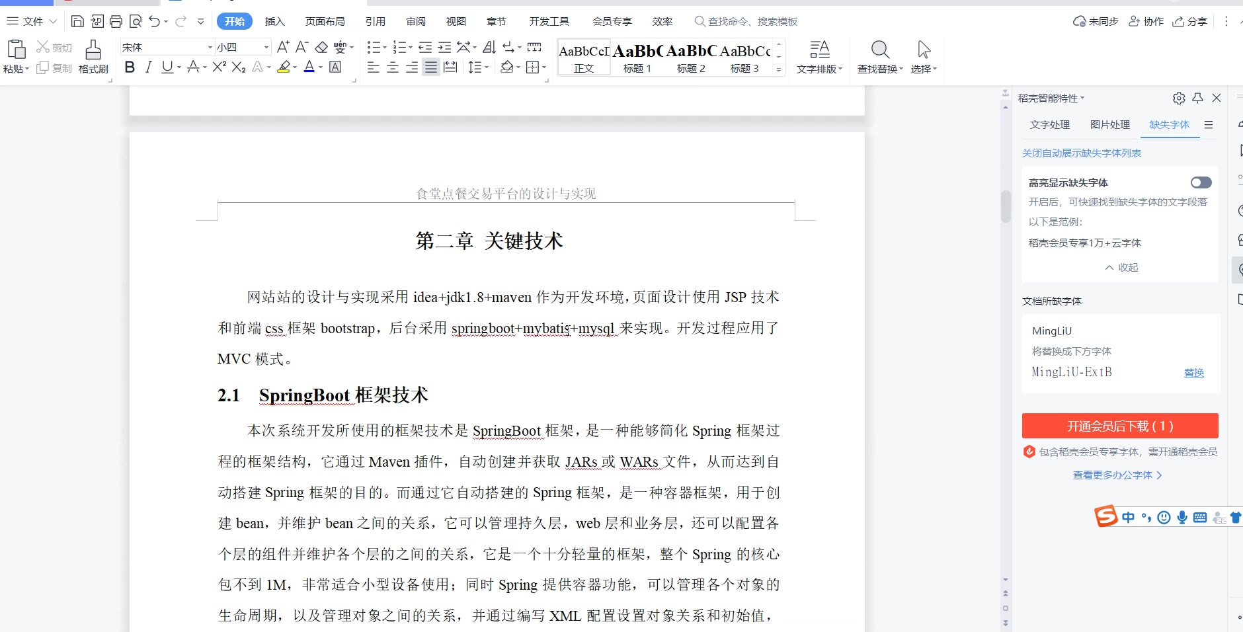Apply the blue font color A

[x=309, y=67]
